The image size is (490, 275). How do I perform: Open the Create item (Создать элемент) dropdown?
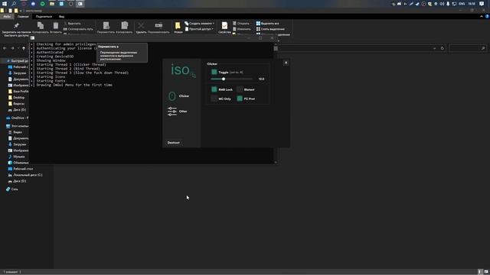click(x=199, y=24)
